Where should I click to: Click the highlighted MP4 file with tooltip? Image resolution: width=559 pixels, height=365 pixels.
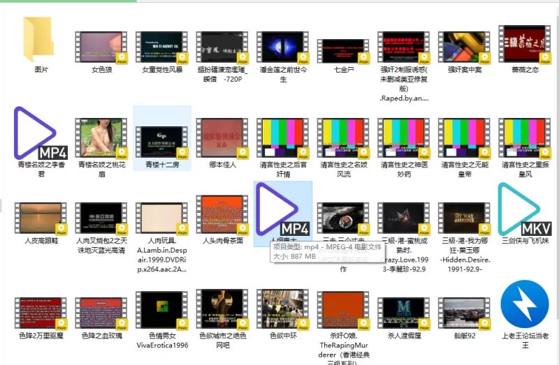coord(283,209)
